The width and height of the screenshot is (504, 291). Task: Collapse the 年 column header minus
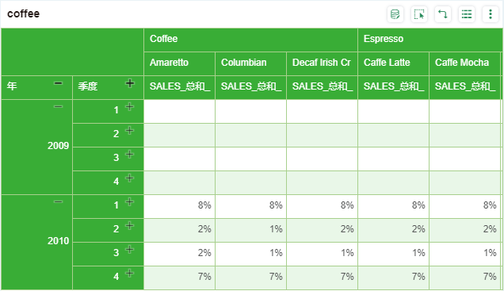[x=58, y=83]
